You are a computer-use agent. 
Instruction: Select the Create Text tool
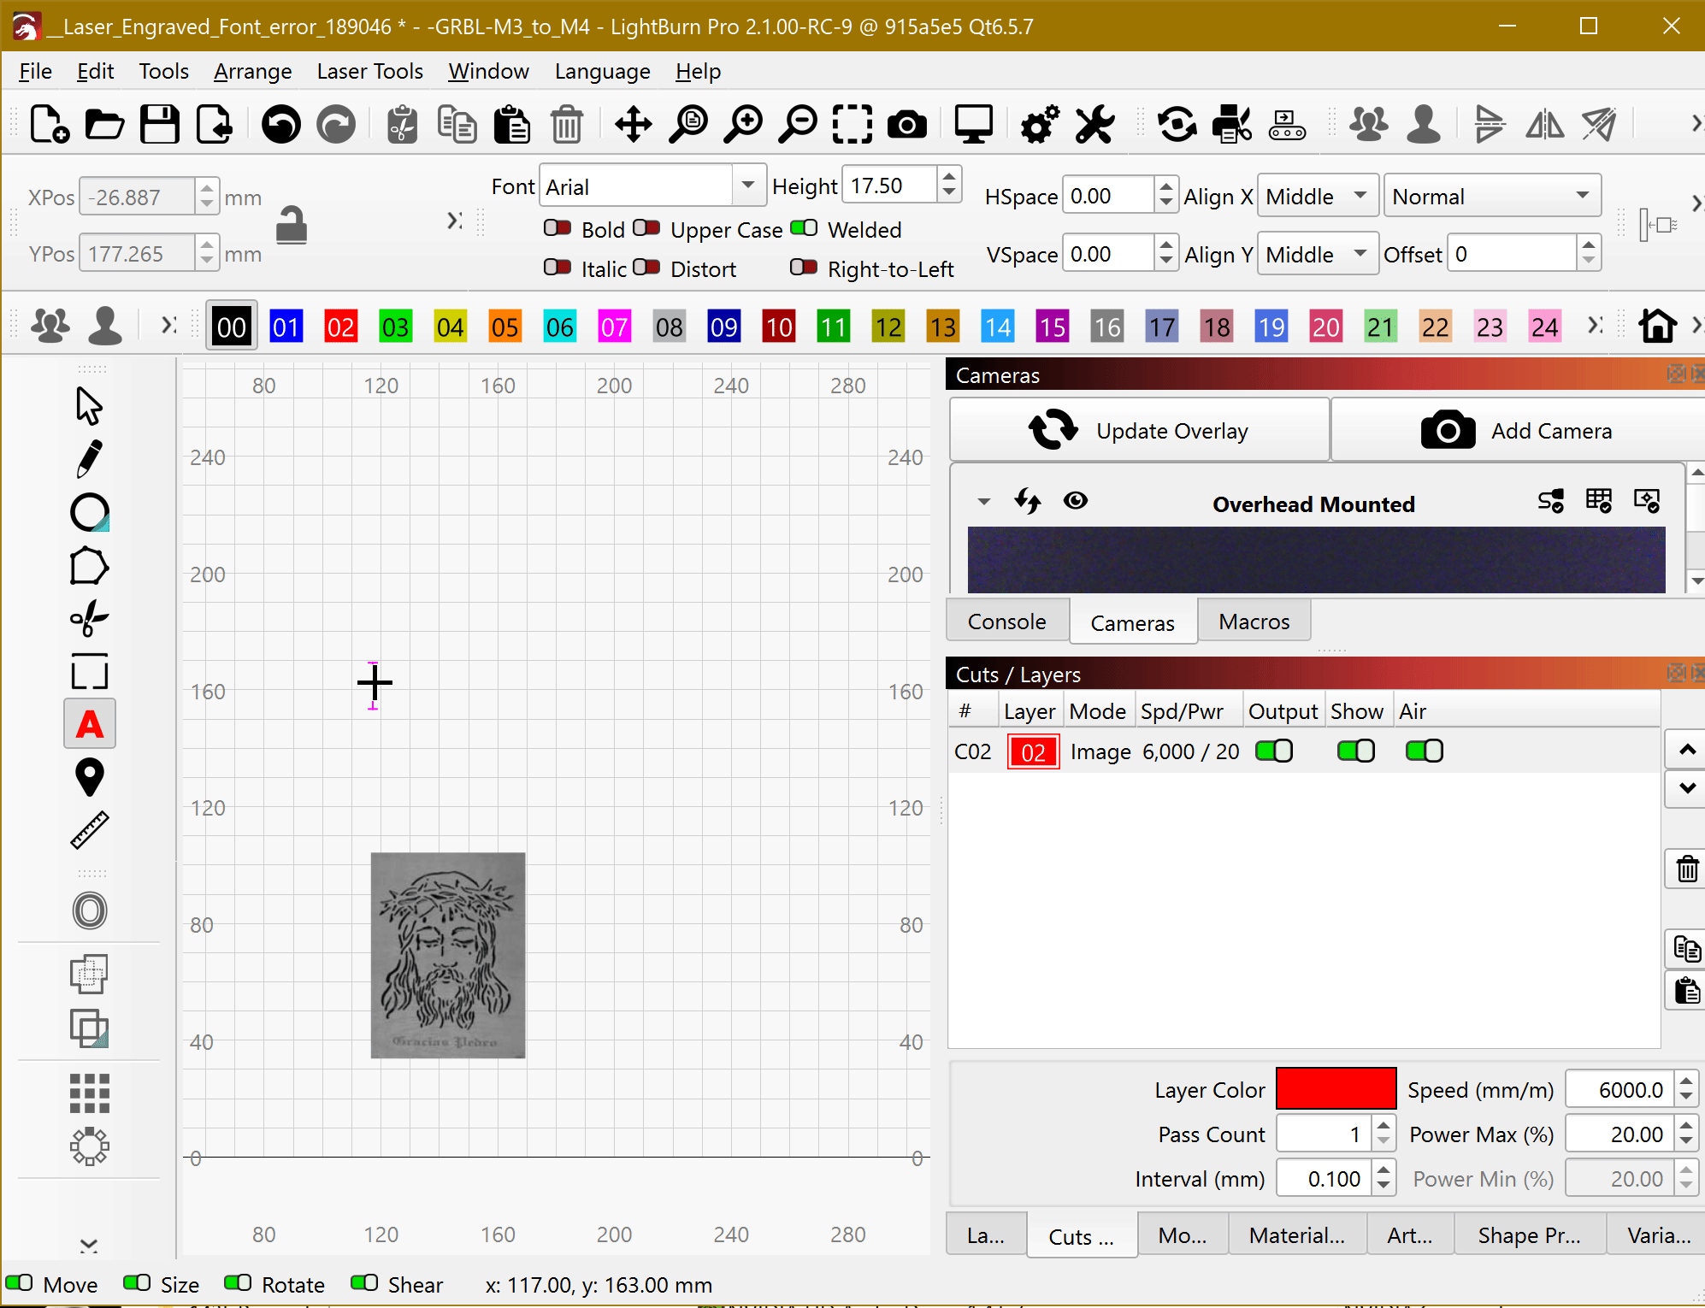89,724
